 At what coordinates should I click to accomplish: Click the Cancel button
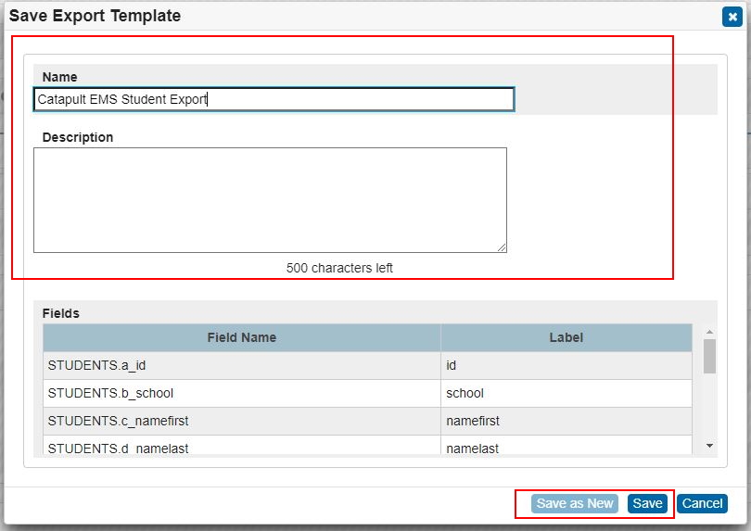click(702, 503)
